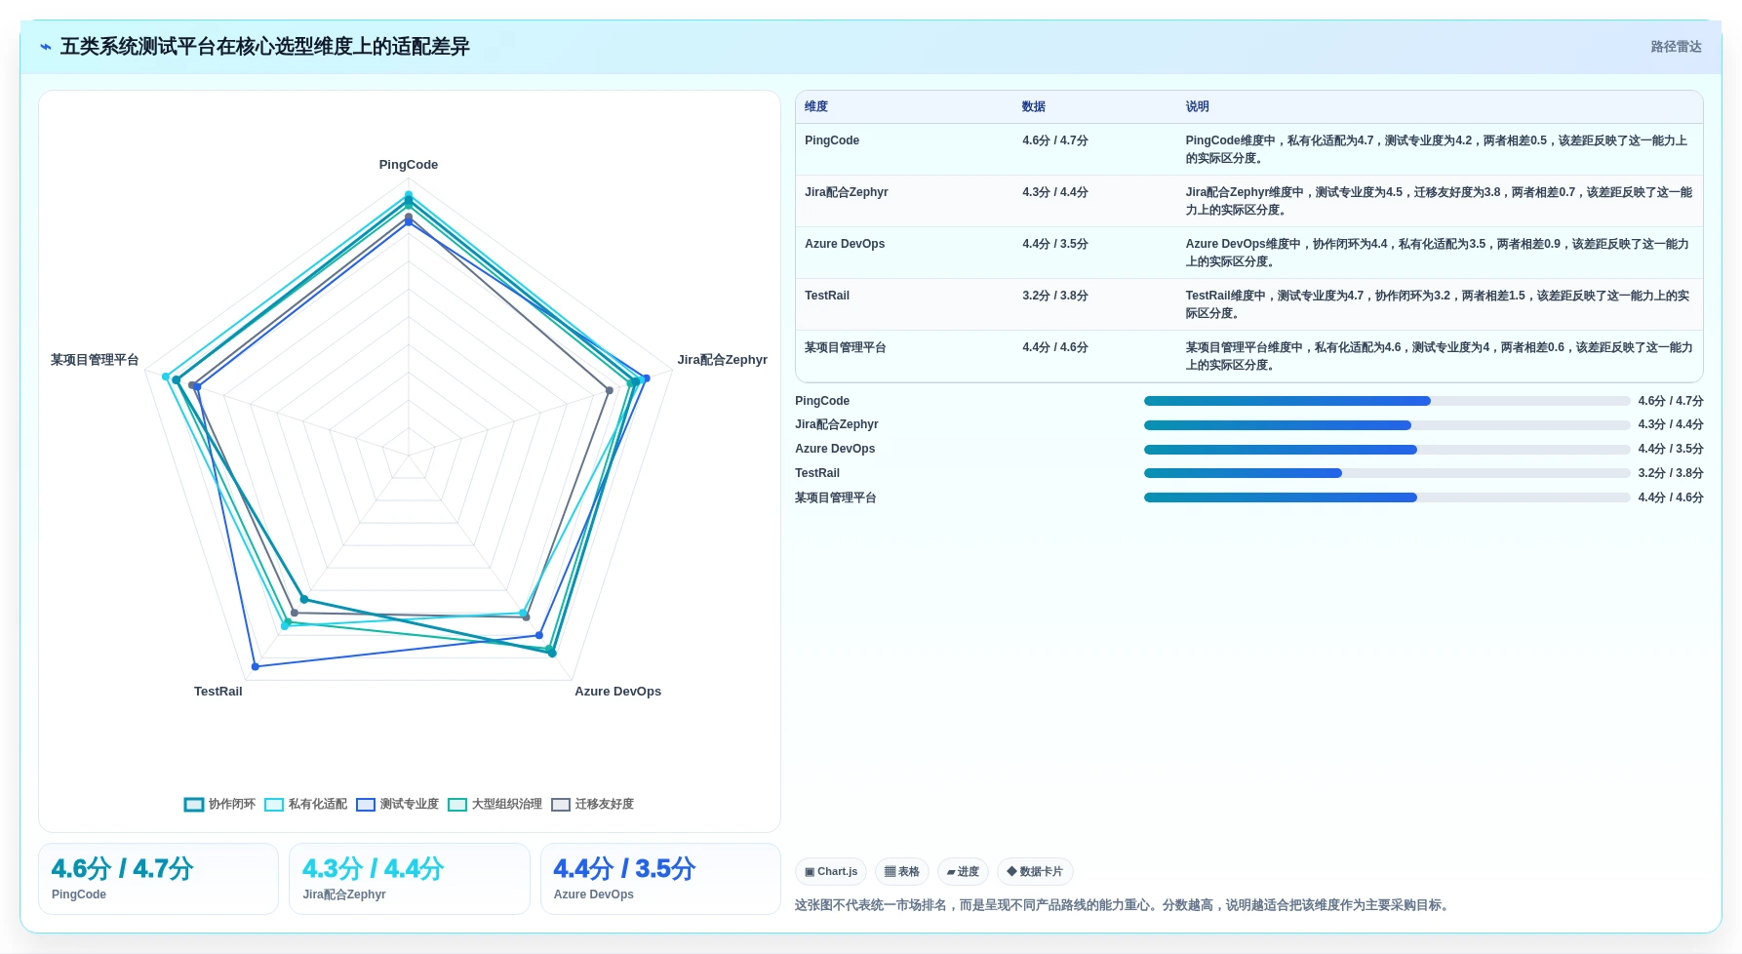This screenshot has width=1742, height=954.
Task: Open the Jira配合Zephyr 4.3分 / 4.4分 data card
Action: (x=410, y=879)
